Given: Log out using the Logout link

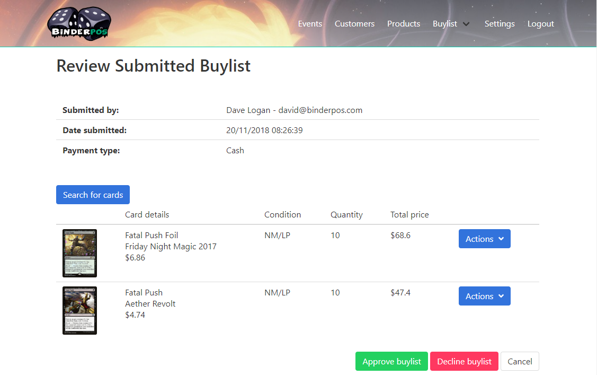Looking at the screenshot, I should click(540, 24).
